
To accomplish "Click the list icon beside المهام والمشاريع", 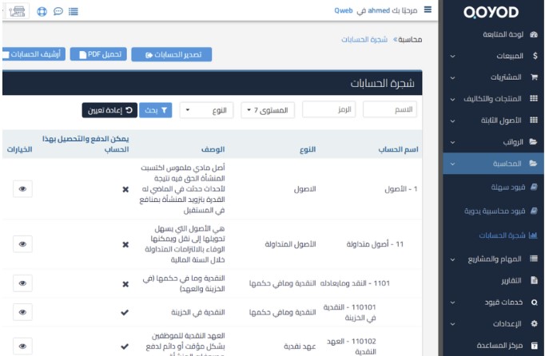I will coord(534,259).
